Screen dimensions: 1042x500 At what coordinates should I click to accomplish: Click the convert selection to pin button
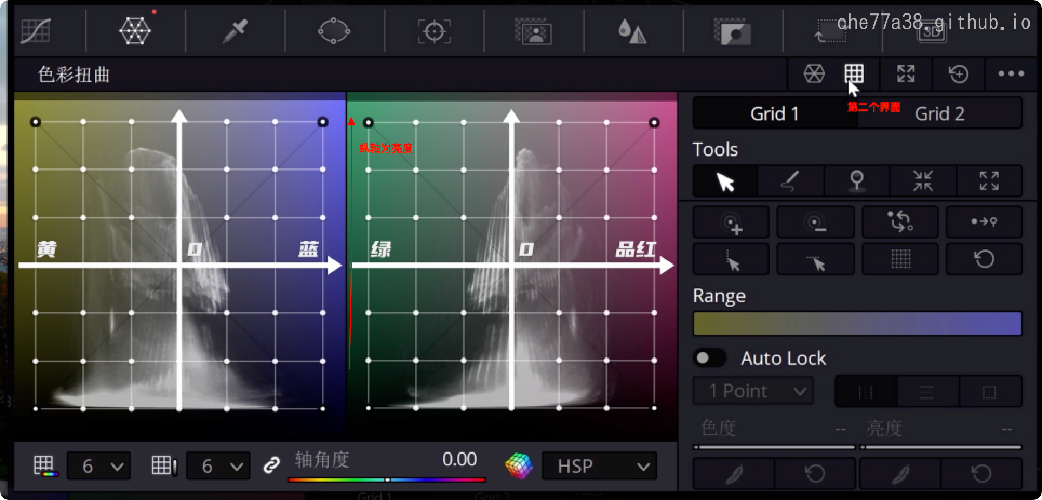pos(984,222)
